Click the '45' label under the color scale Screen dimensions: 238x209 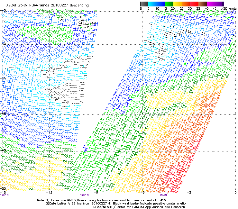click(215, 9)
